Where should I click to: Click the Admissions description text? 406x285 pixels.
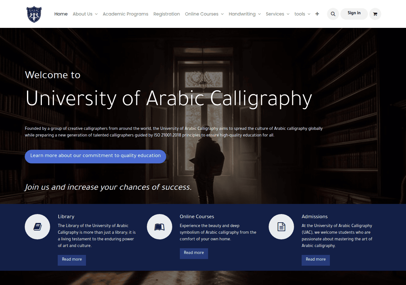[x=337, y=236]
